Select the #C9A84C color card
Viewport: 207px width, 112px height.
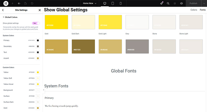56,47
